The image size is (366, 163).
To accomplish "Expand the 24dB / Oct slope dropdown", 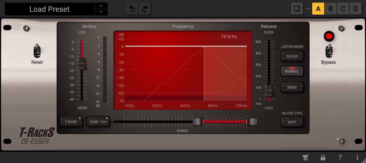I will click(x=98, y=122).
